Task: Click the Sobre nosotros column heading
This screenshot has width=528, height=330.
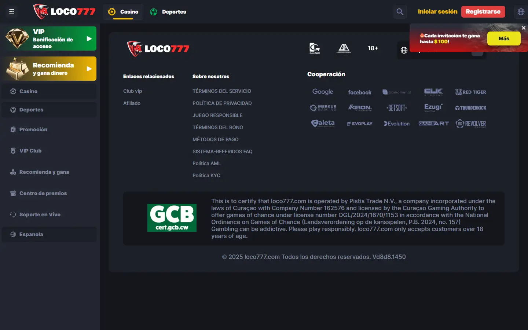Action: coord(211,76)
